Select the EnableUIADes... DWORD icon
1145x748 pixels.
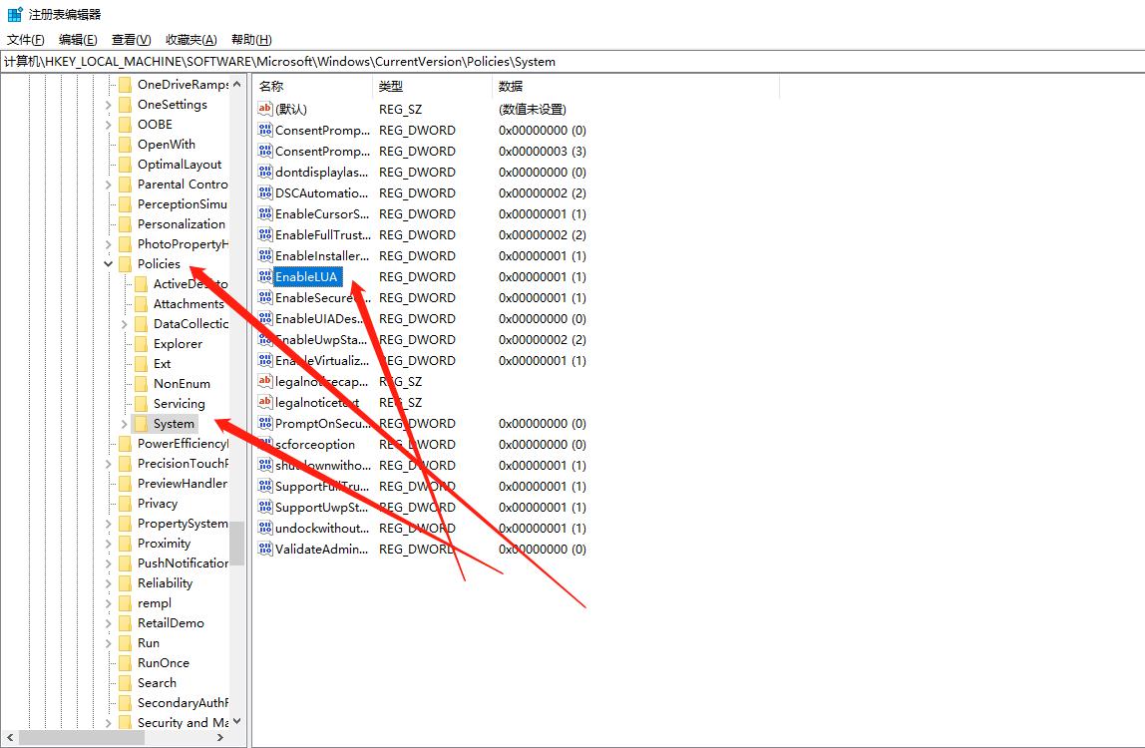click(x=265, y=318)
